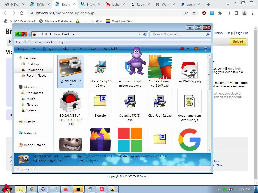Screen dimensions: 258x193
Task: Click the Firefox box installer file icon
Action: point(100,140)
